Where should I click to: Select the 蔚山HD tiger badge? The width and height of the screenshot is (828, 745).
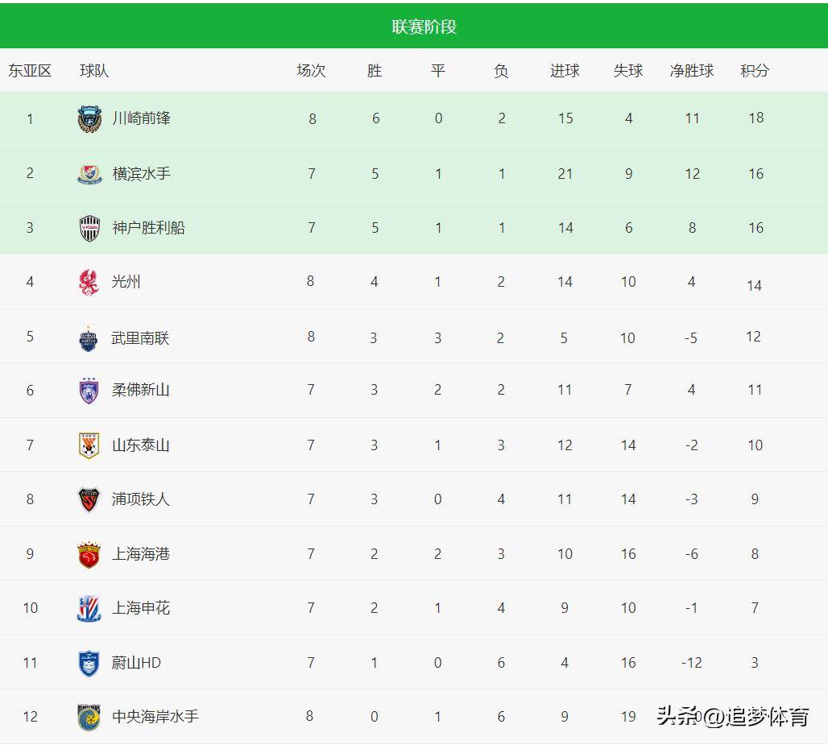(x=89, y=663)
